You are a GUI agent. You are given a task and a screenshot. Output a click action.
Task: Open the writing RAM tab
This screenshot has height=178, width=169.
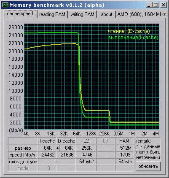coord(83,14)
